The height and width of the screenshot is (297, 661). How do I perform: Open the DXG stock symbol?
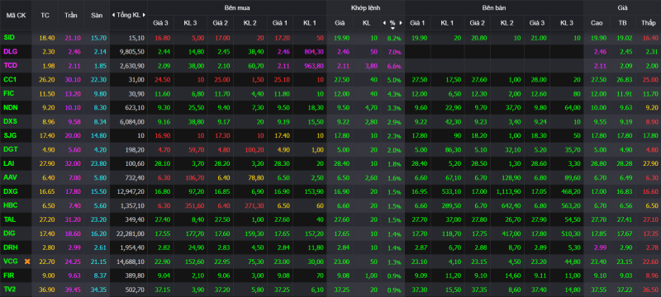(10, 191)
